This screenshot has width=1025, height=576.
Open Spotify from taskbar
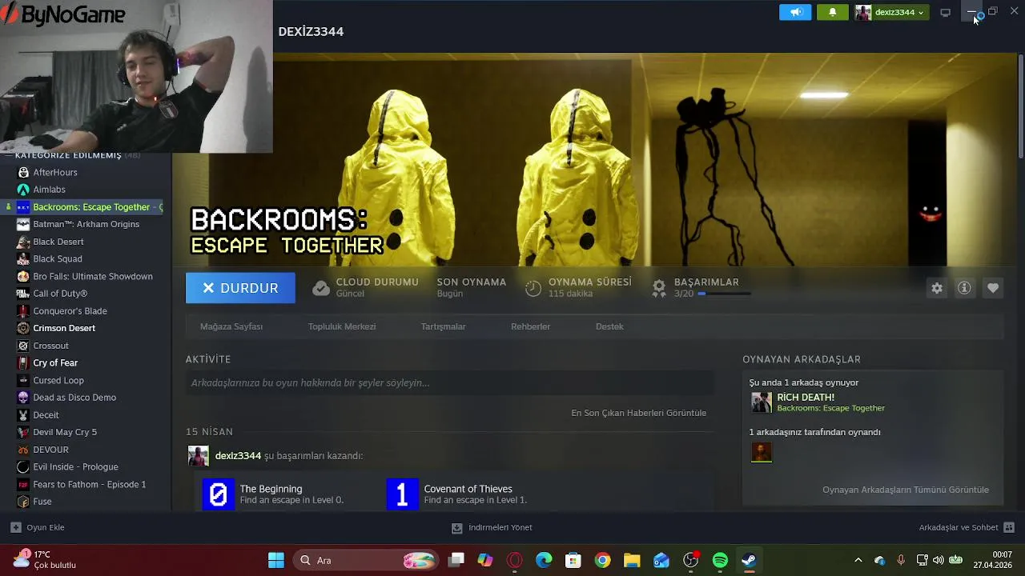click(720, 560)
